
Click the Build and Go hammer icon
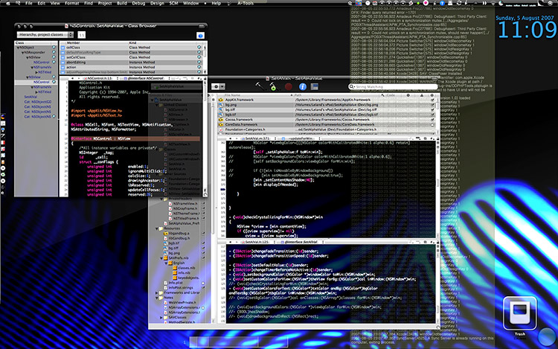(x=273, y=86)
